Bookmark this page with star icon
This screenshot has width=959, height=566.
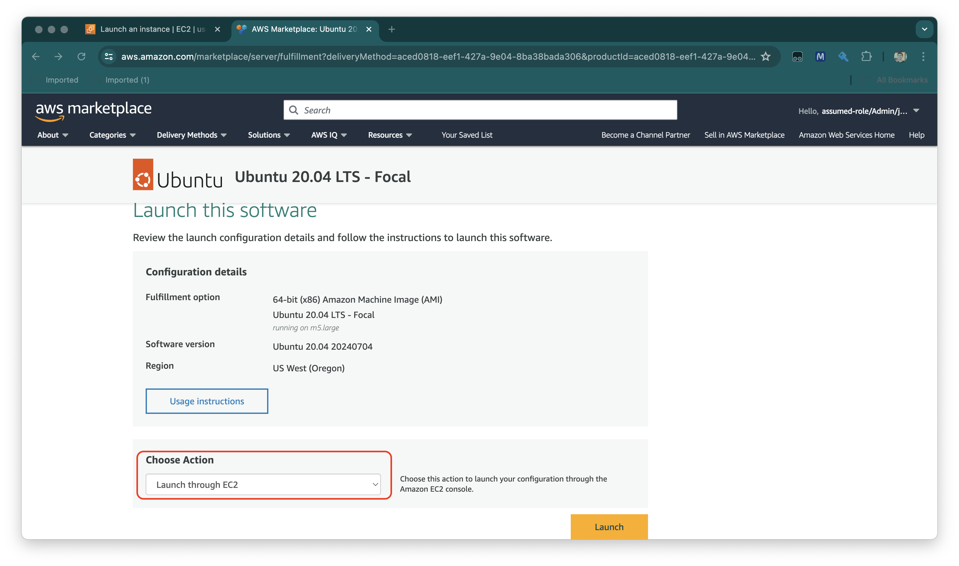tap(765, 57)
